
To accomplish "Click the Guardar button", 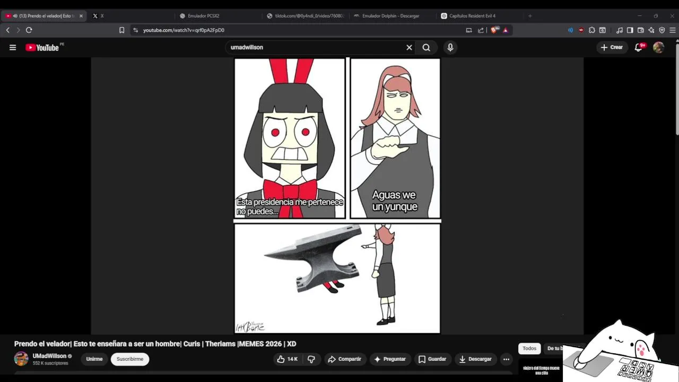I will [432, 359].
